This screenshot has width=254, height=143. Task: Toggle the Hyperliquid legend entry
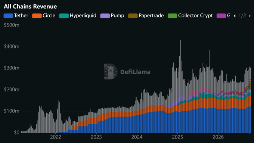coord(78,16)
